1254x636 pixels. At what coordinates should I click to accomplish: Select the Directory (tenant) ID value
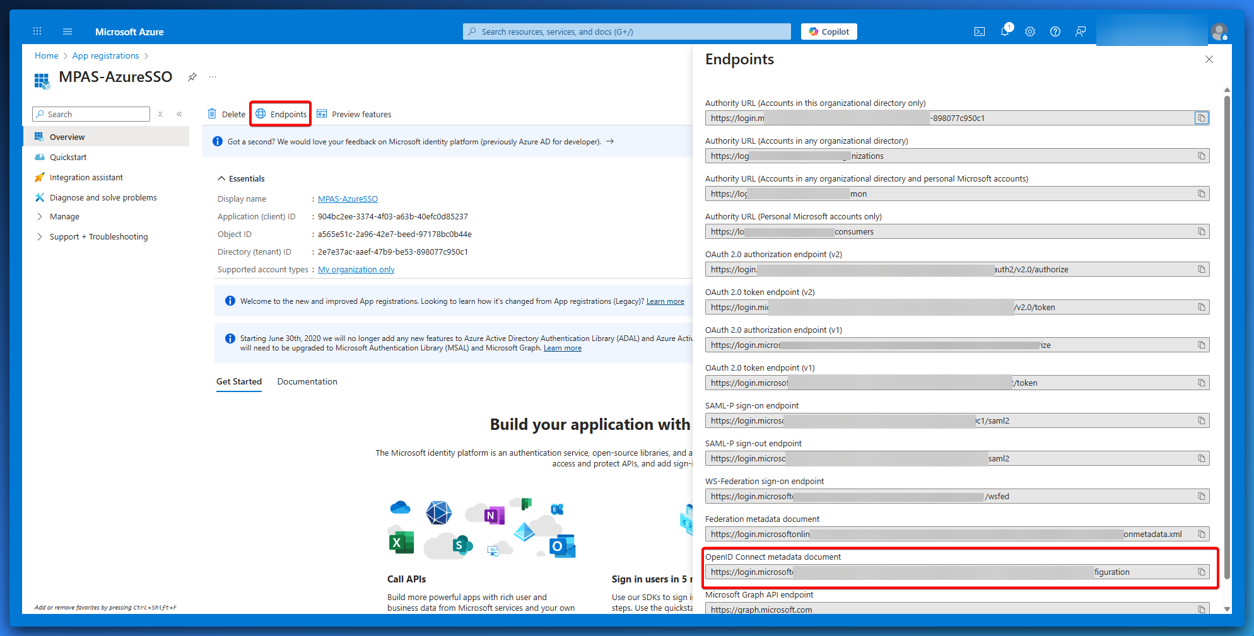pyautogui.click(x=393, y=252)
